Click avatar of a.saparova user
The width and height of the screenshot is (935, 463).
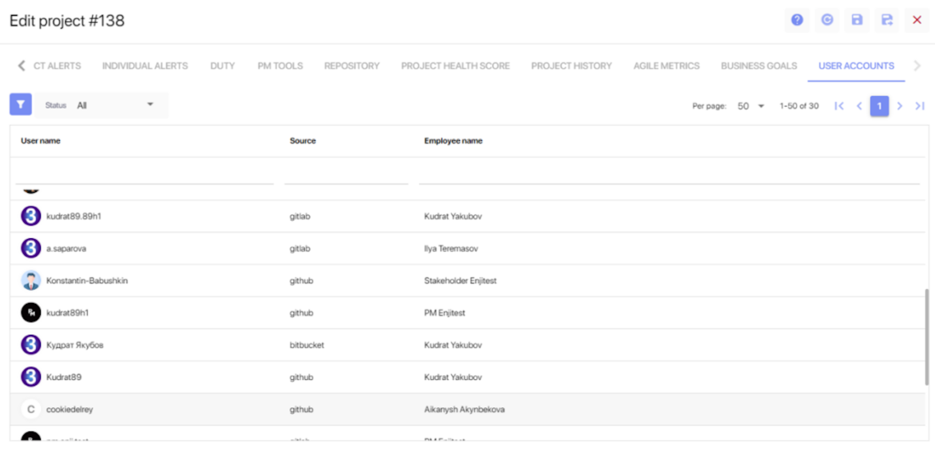click(x=31, y=248)
